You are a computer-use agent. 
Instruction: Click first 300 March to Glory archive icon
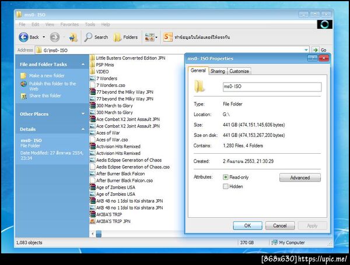click(x=92, y=105)
